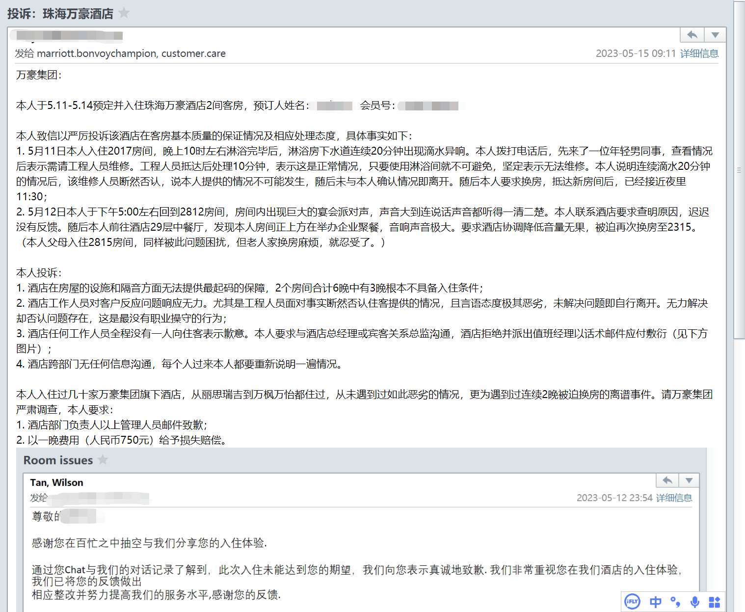
Task: Click the line 1. 酒店部门负责人以上管理人员邮件致歉；
Action: coord(112,425)
